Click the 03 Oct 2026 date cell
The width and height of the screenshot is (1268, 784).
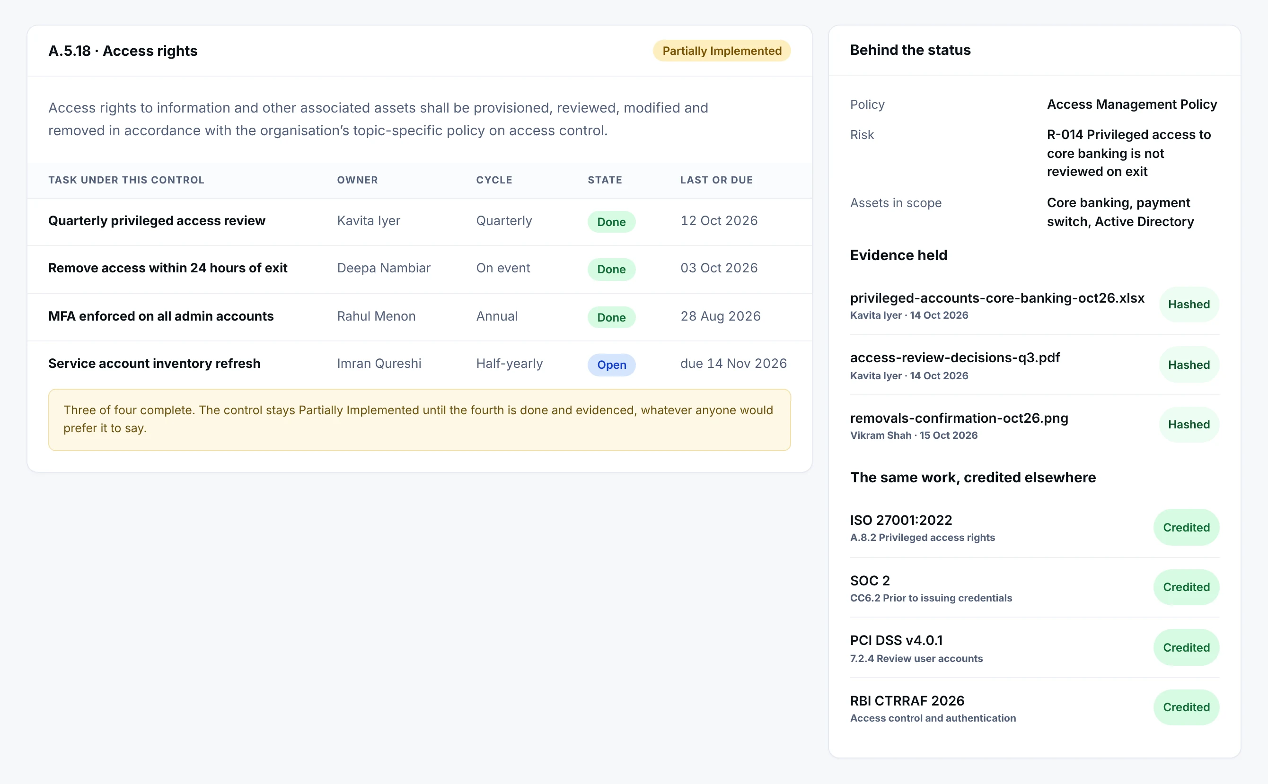pos(719,268)
